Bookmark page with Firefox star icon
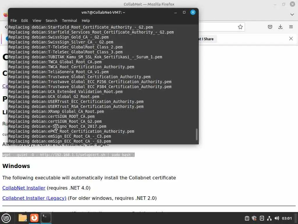Image resolution: width=298 pixels, height=224 pixels. [x=240, y=27]
